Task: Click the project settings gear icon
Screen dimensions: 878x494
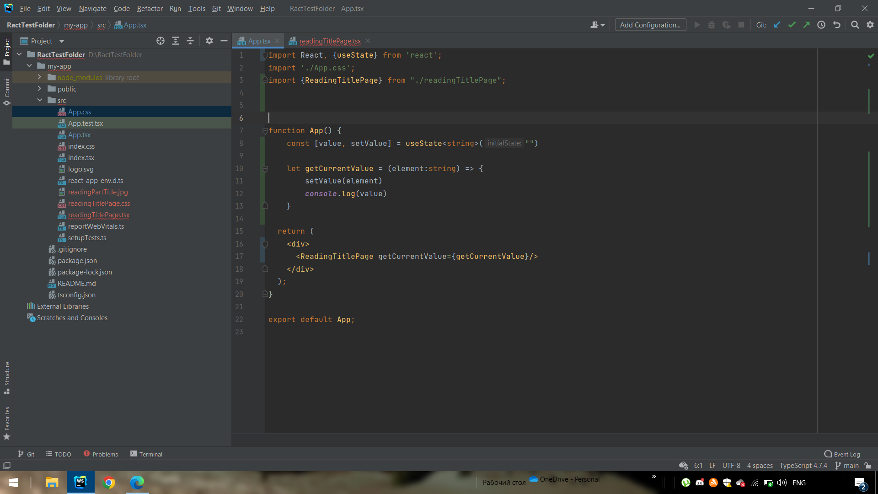Action: pyautogui.click(x=209, y=40)
